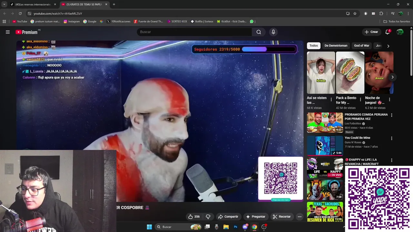Open Task View on taskbar
413x232 pixels.
click(207, 227)
